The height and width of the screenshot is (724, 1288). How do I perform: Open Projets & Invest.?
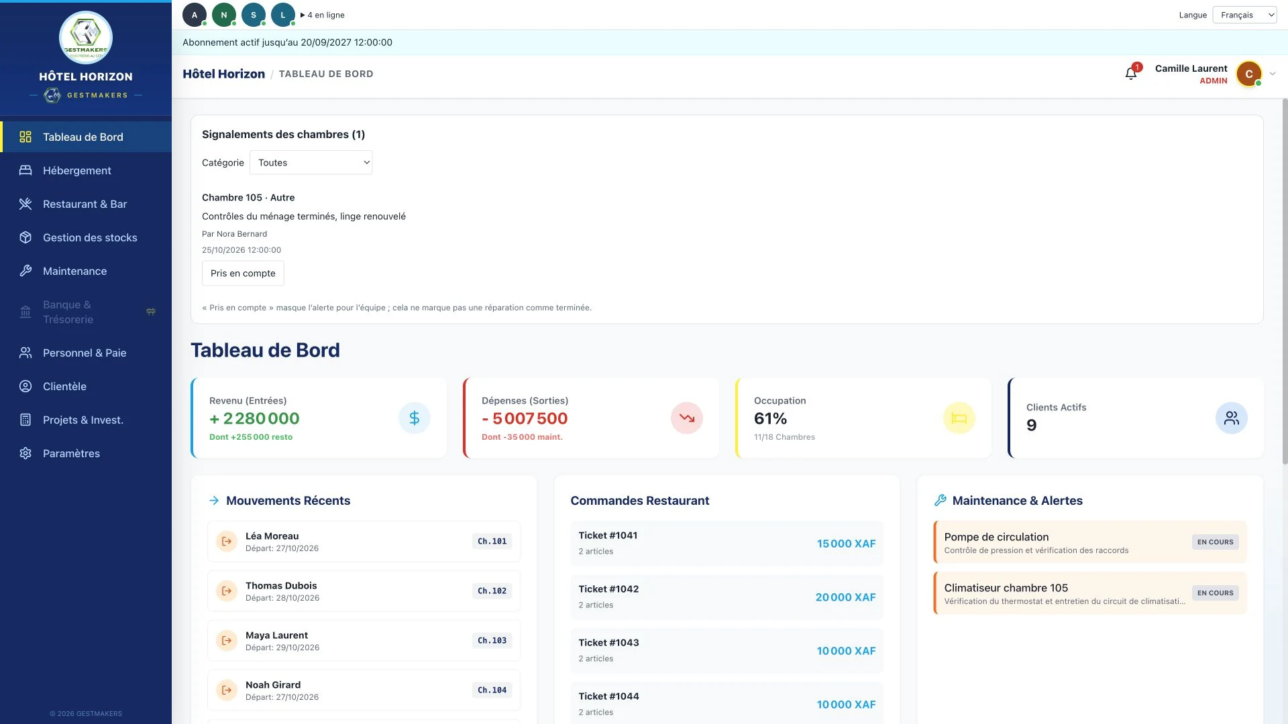point(86,420)
